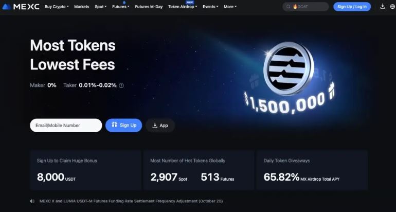
Task: Click the download App button
Action: click(160, 126)
